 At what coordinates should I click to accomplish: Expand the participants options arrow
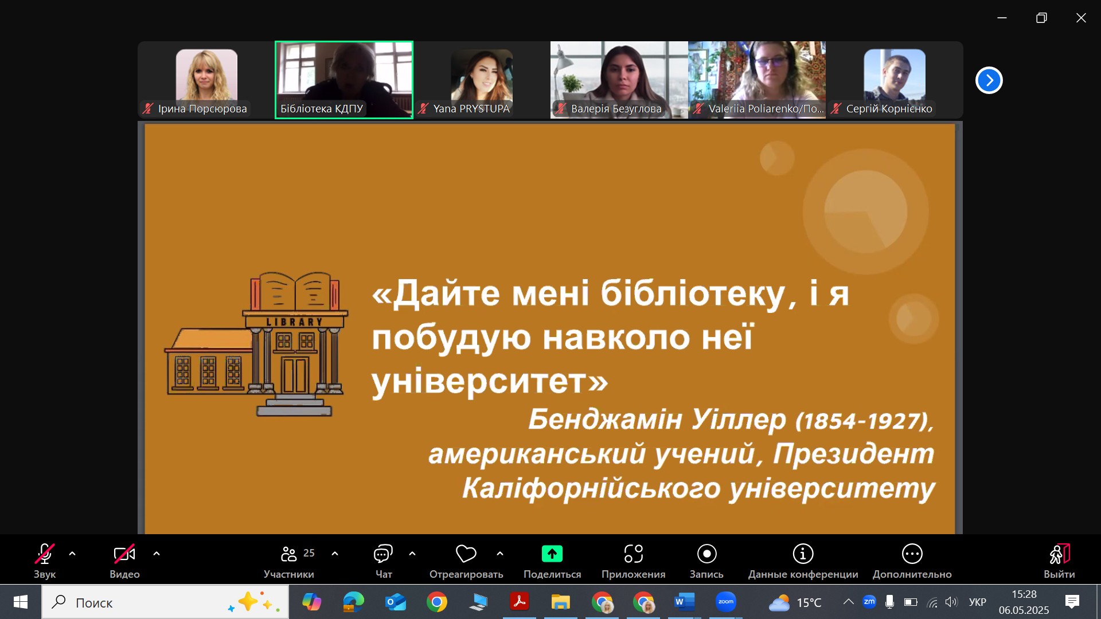[x=335, y=554]
